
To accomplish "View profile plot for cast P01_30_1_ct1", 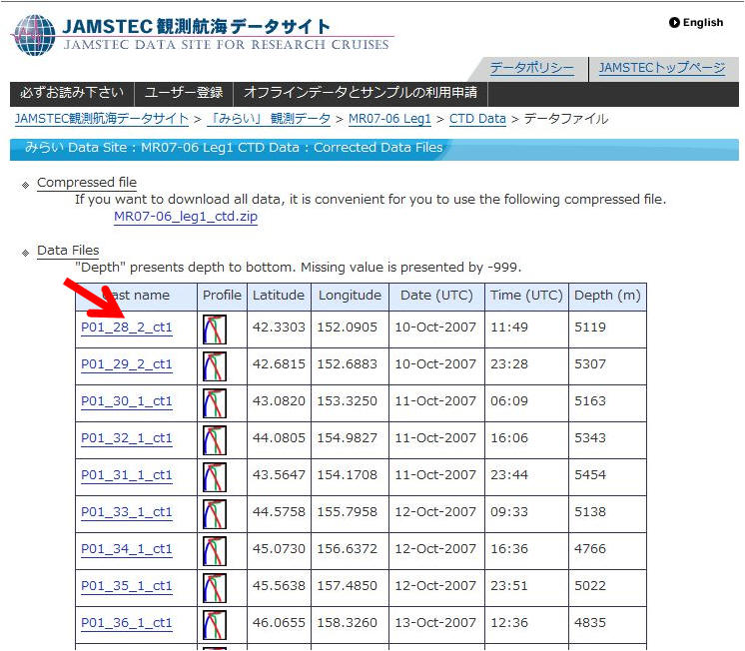I will [x=215, y=402].
